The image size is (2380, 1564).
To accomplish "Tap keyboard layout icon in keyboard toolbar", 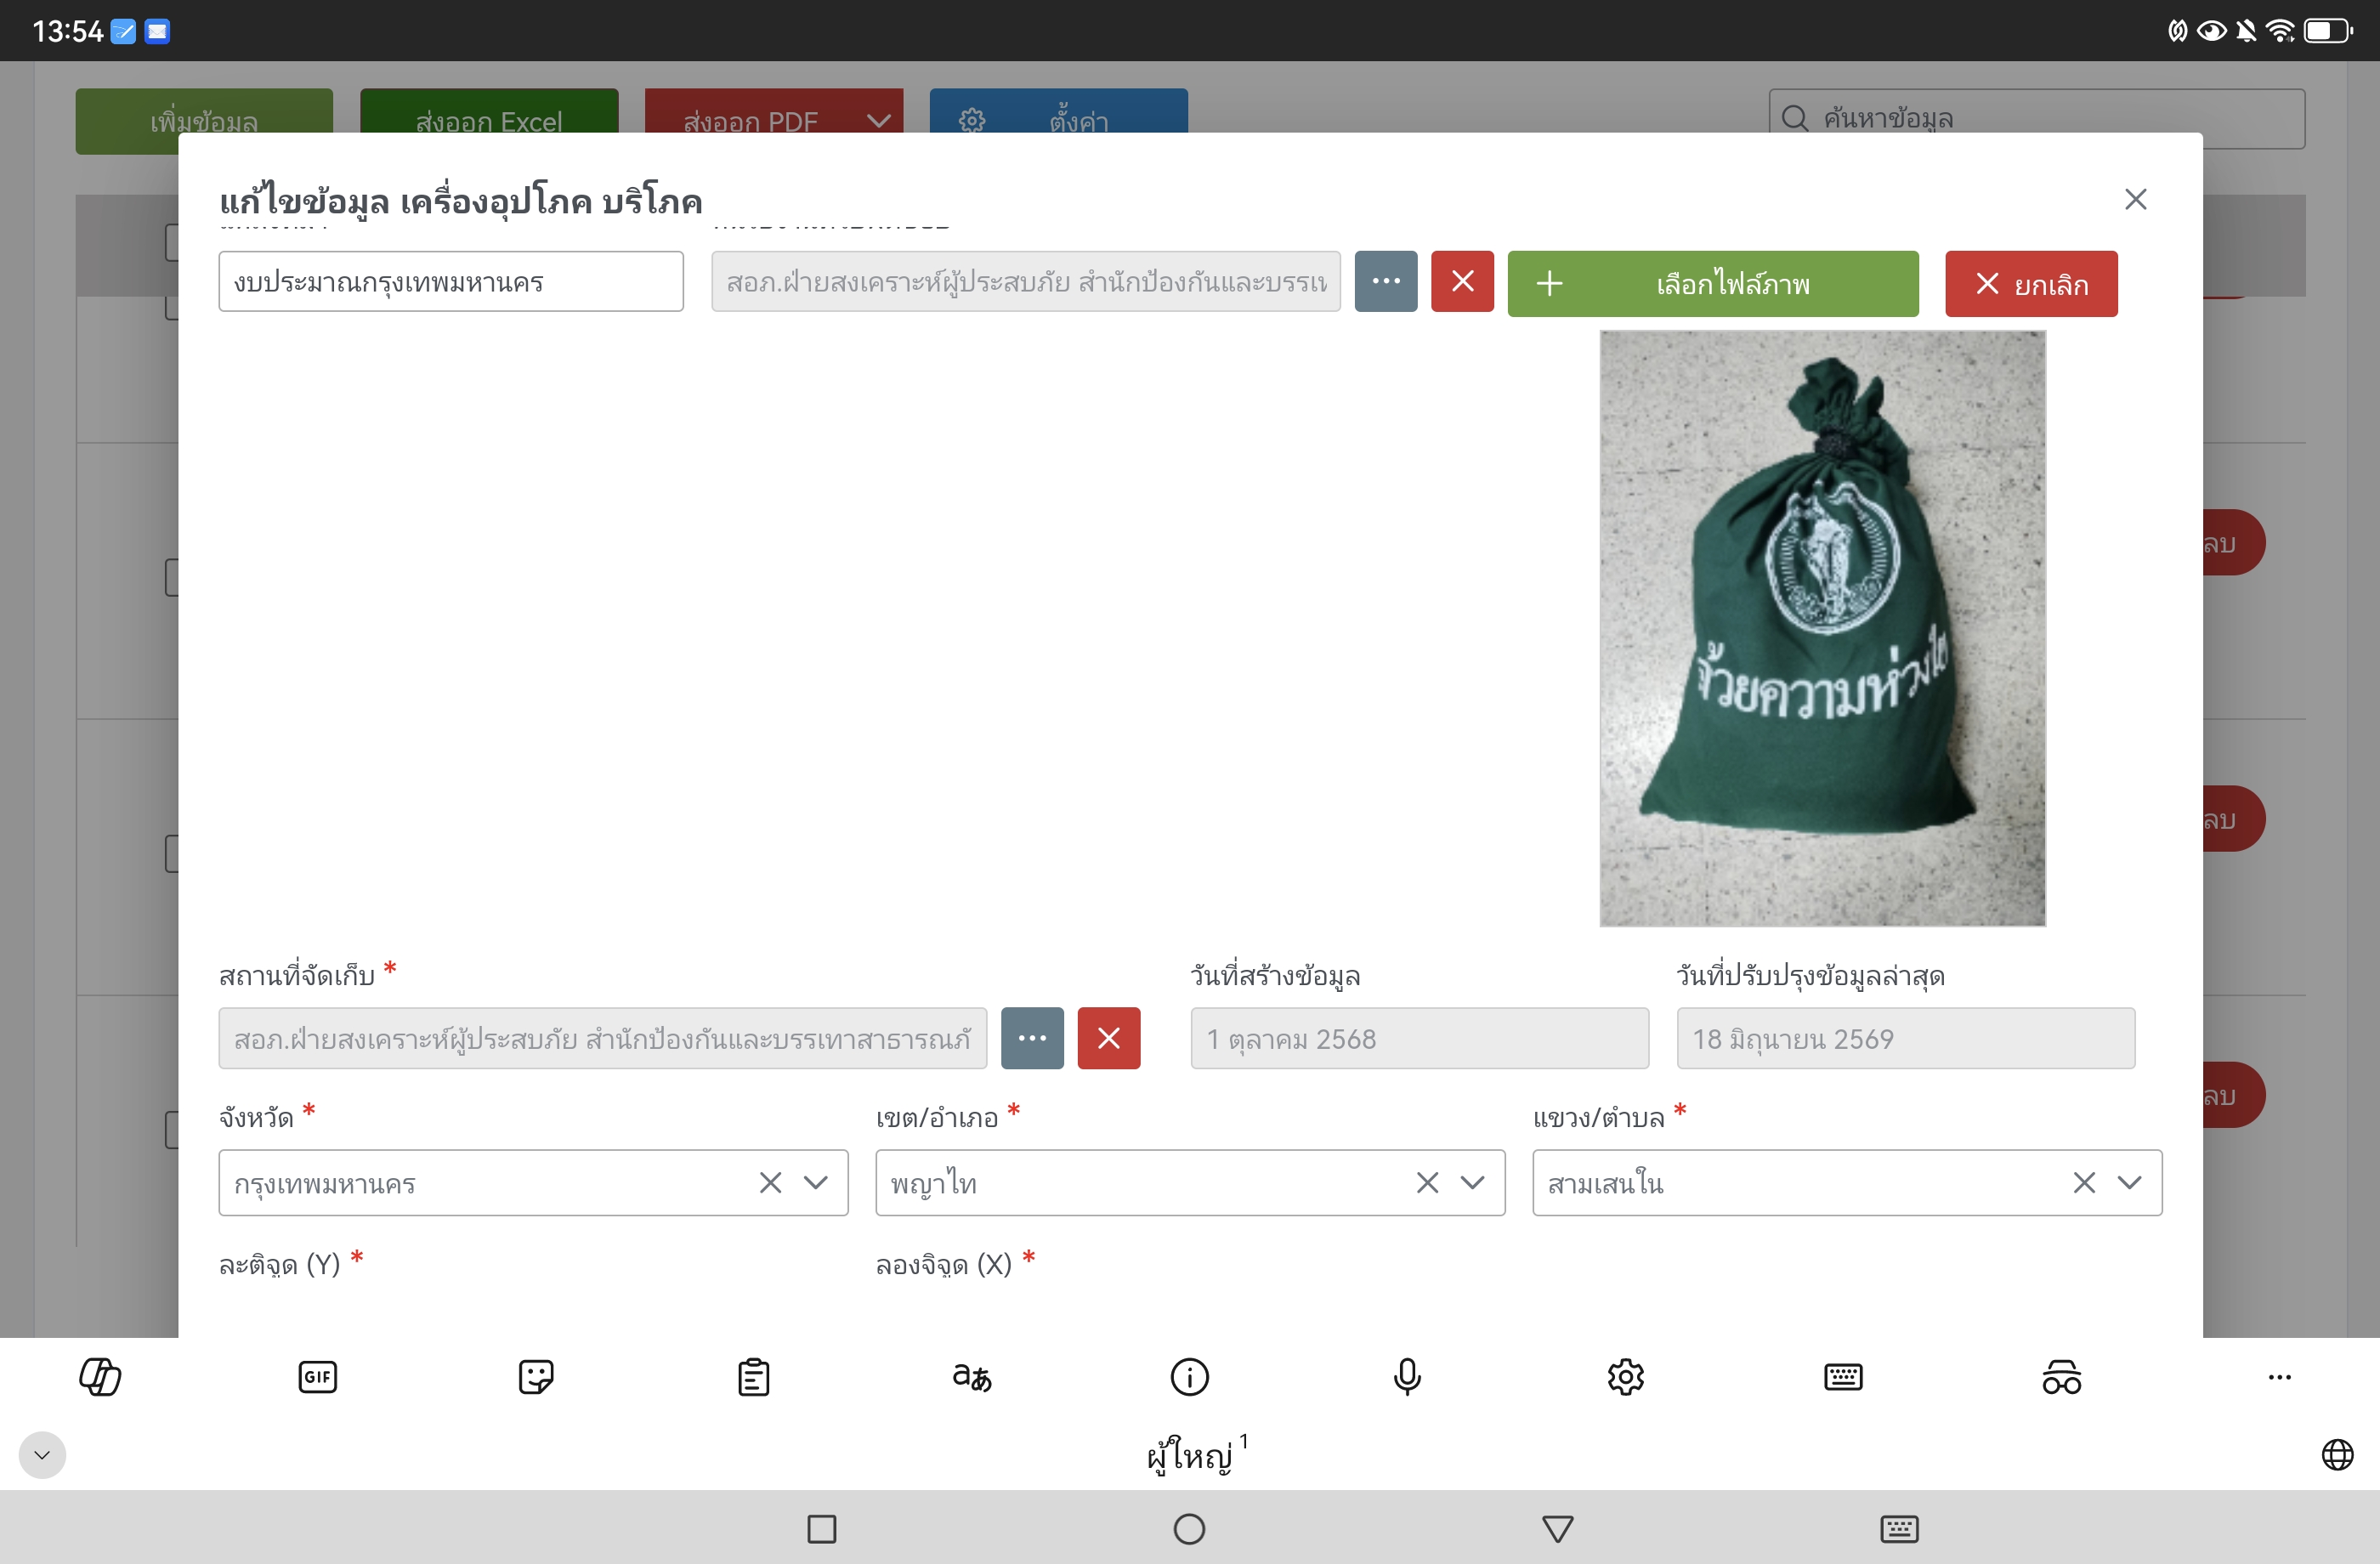I will tap(1843, 1377).
